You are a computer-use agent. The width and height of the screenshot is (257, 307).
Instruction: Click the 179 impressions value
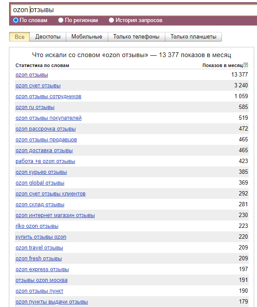pyautogui.click(x=244, y=301)
